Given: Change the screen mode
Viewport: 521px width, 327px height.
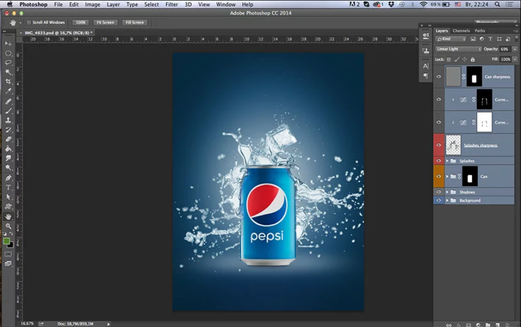Looking at the screenshot, I should [8, 263].
